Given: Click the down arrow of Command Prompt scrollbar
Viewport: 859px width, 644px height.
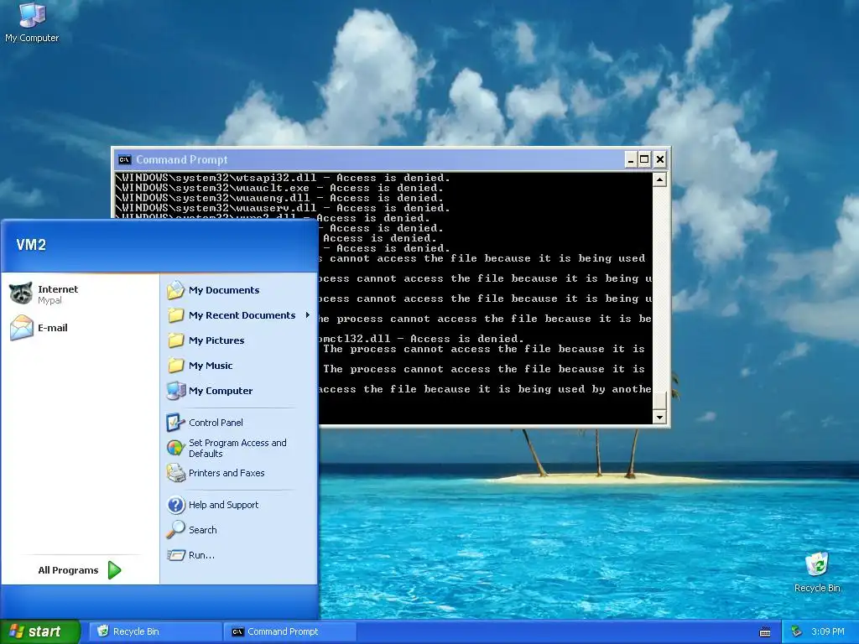Looking at the screenshot, I should [659, 418].
